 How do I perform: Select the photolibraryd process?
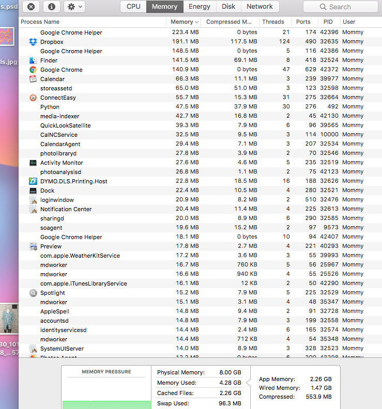(200, 153)
